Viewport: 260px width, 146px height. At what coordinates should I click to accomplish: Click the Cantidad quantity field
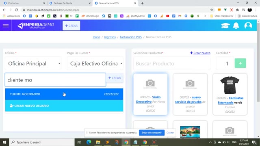225,63
